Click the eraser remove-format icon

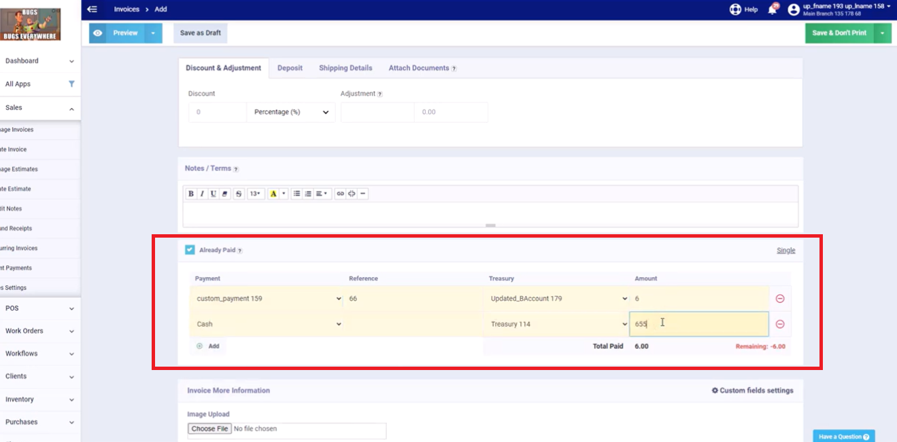[x=225, y=194]
